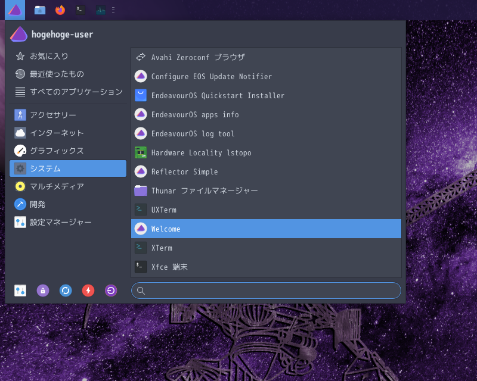The width and height of the screenshot is (477, 381).
Task: Launch Thunar ファイルマネージャー
Action: 266,191
